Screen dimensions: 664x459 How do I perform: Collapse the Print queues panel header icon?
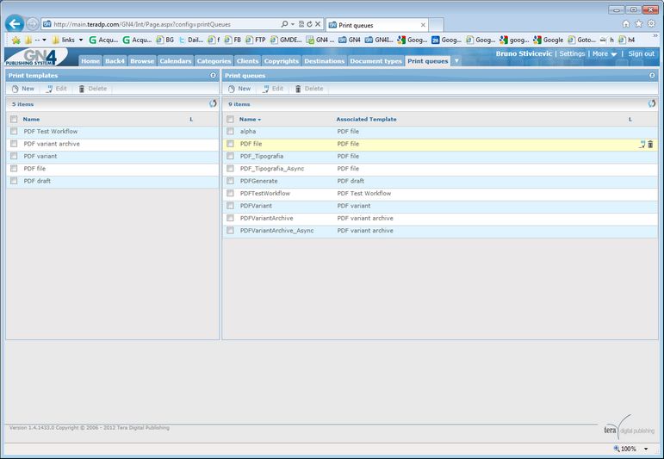[652, 75]
